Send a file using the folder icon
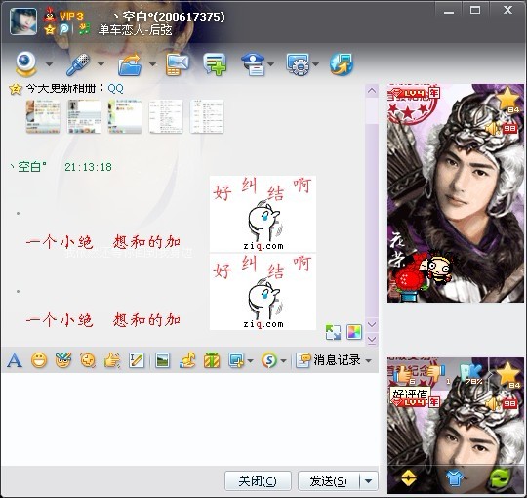 (130, 64)
